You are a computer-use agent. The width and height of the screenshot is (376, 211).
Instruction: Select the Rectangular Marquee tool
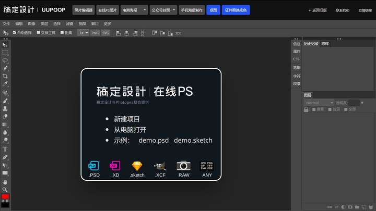5,53
